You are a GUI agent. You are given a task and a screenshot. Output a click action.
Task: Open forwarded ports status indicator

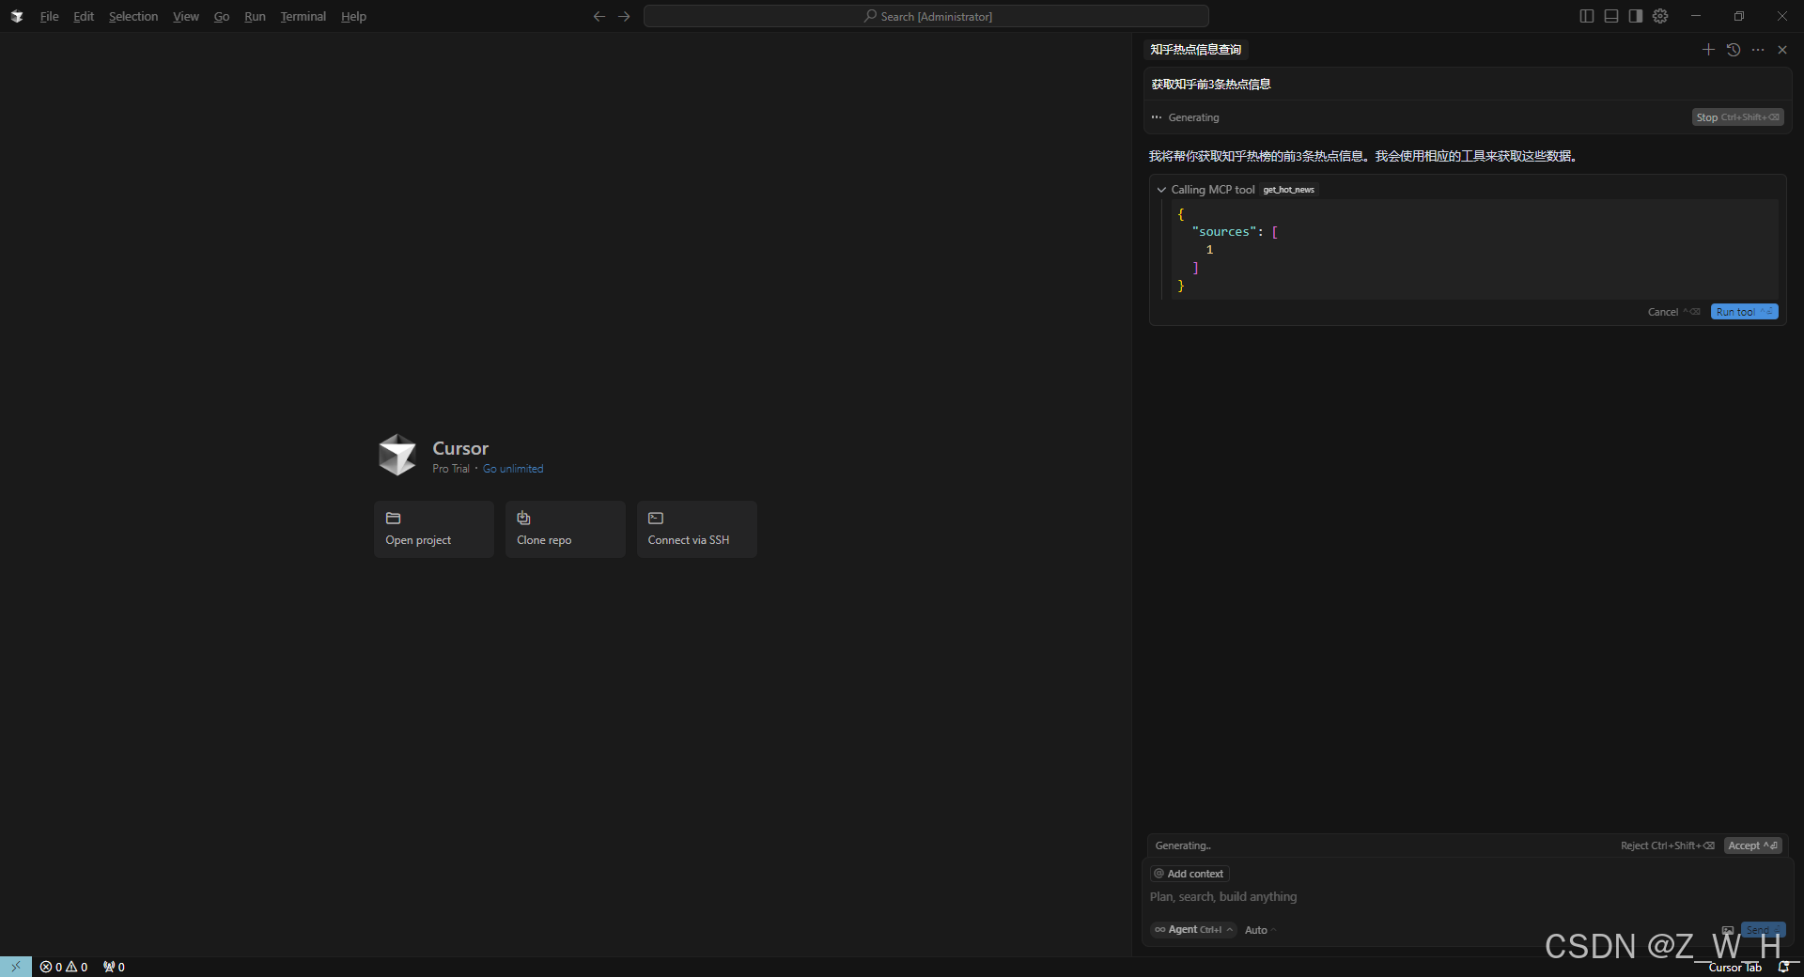pos(114,967)
